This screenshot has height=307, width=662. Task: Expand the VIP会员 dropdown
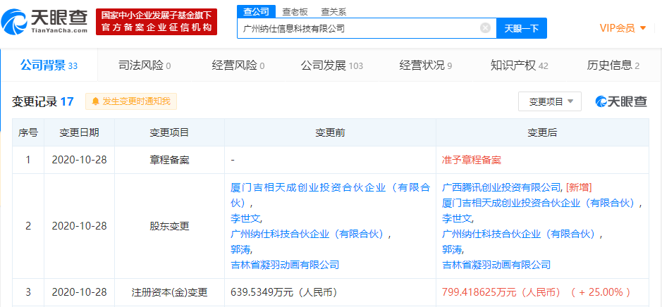(x=623, y=28)
